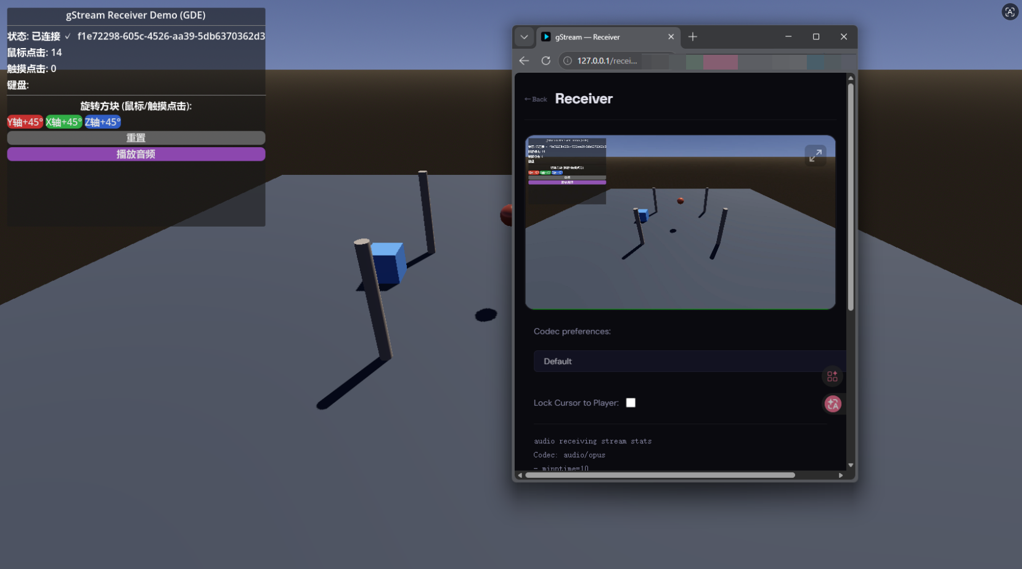Reload the page in the browser window
The image size is (1022, 569).
[546, 60]
